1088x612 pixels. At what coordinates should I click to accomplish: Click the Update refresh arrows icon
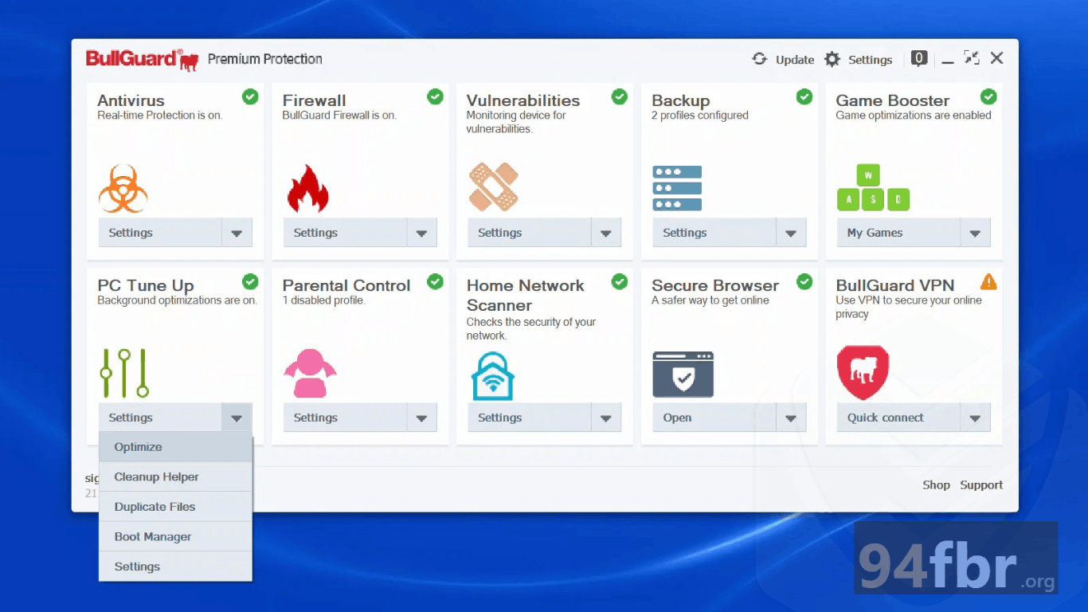[759, 59]
